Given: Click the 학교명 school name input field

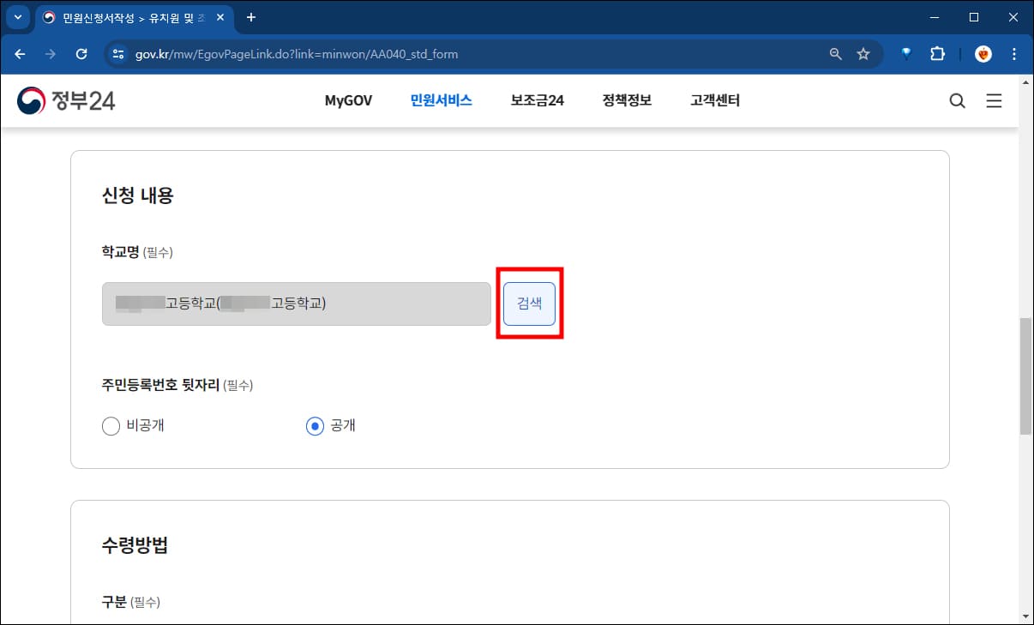Looking at the screenshot, I should 296,303.
